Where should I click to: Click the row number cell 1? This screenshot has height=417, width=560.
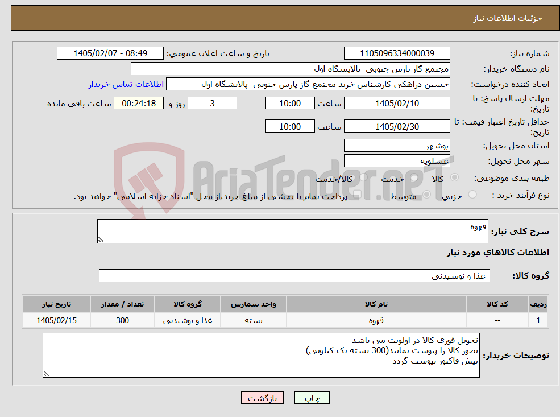click(x=538, y=320)
